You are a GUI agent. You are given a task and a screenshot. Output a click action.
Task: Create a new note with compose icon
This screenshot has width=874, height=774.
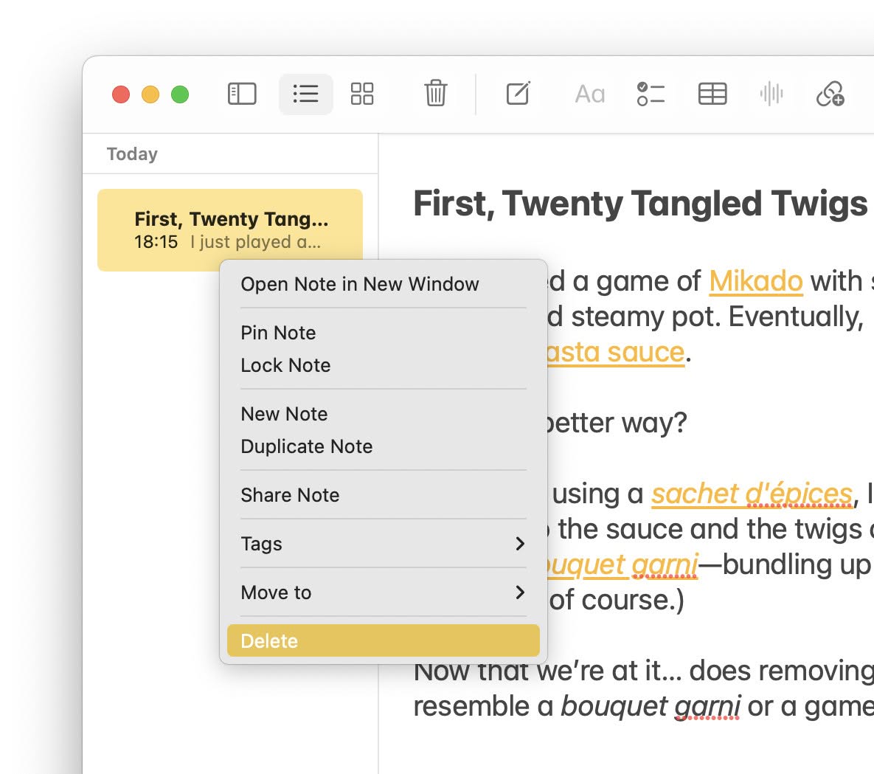pos(518,92)
